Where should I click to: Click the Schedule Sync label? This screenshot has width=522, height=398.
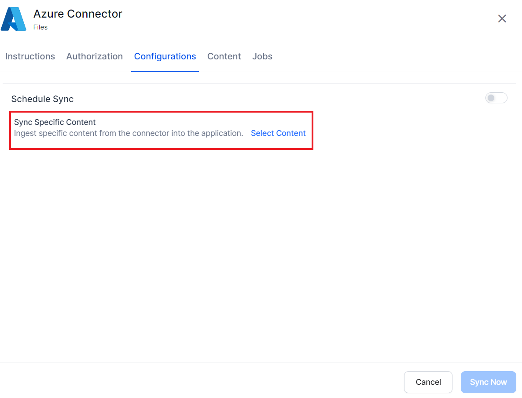click(x=42, y=99)
